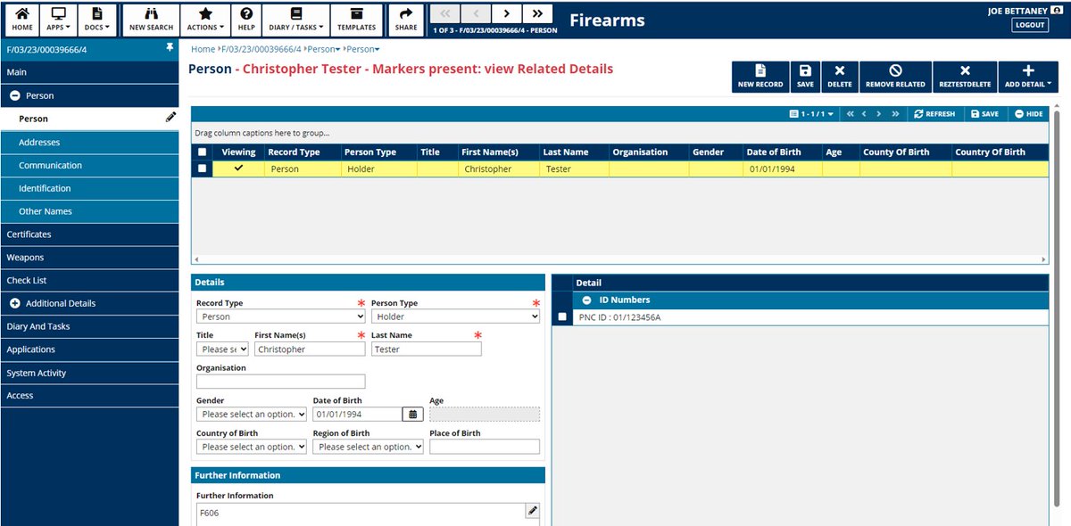Open the New Search tool

click(x=150, y=19)
